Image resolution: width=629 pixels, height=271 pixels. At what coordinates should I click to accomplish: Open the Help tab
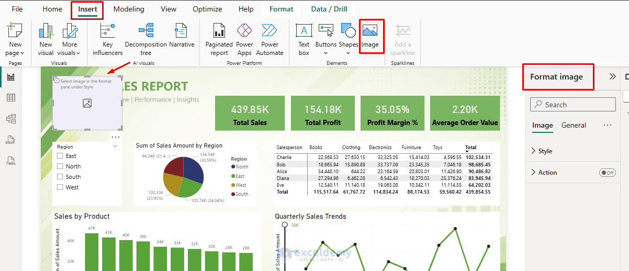click(x=246, y=9)
